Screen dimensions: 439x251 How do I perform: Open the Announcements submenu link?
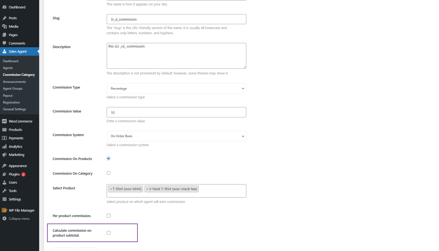[14, 82]
